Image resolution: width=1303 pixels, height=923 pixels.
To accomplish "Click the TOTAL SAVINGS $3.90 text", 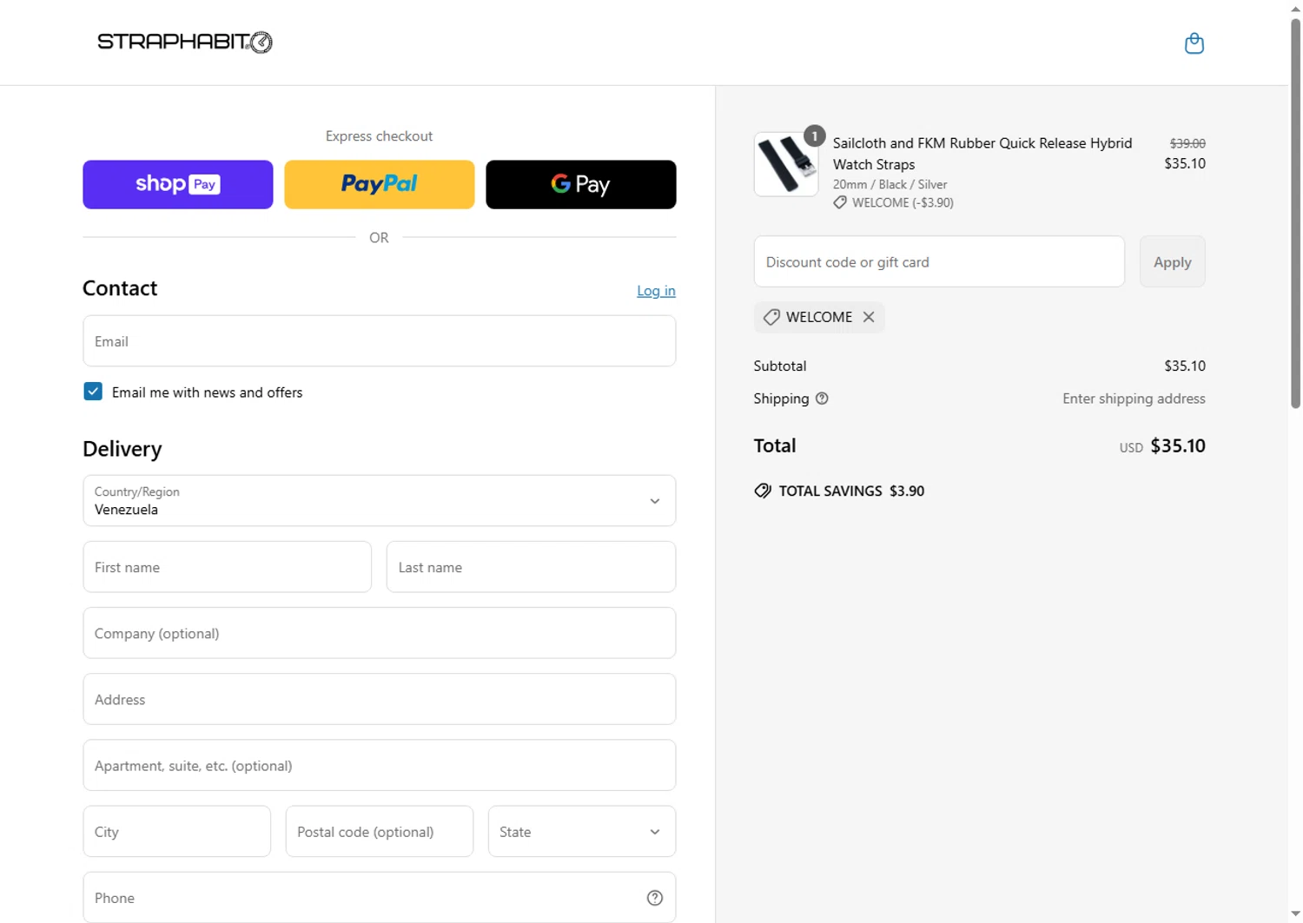I will pyautogui.click(x=851, y=491).
